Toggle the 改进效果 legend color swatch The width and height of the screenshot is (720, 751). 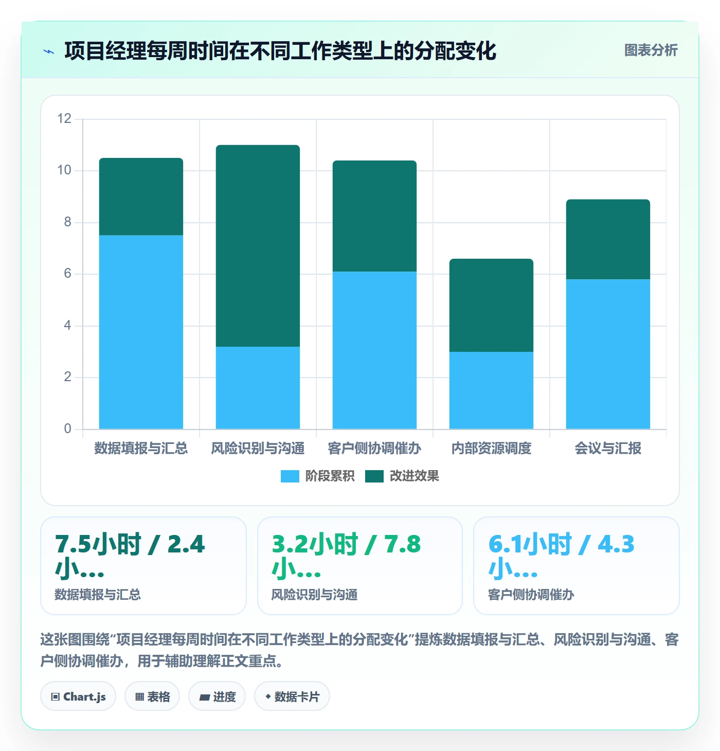(374, 476)
